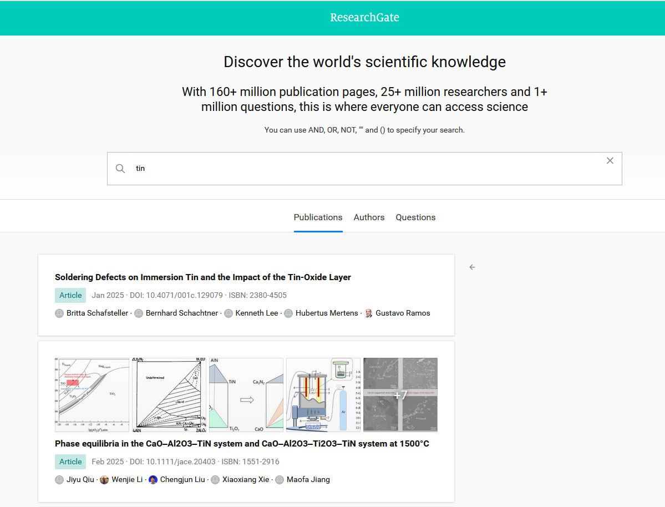The height and width of the screenshot is (507, 665).
Task: Click the 'You can use AND, OR, NOT' hint
Action: point(365,130)
